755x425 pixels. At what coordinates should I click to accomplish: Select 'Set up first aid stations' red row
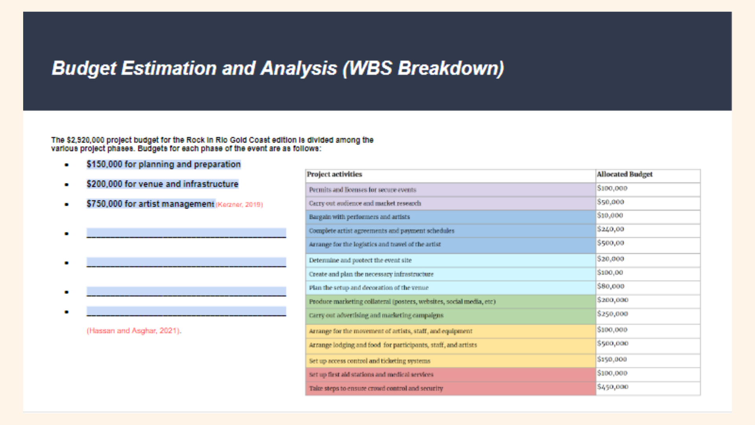tap(370, 374)
